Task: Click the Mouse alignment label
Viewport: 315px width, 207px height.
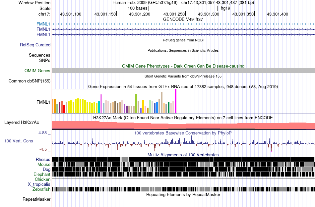Action: click(44, 165)
